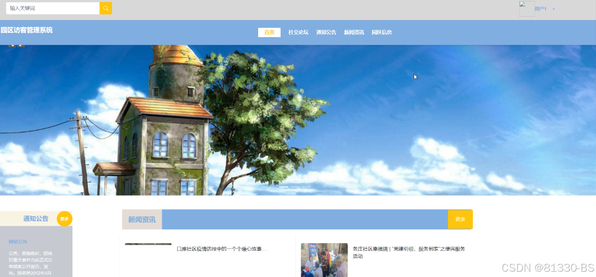Open the 社交论坛 menu item

click(298, 32)
